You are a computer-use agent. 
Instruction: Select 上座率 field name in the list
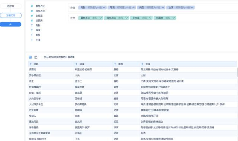tap(39, 16)
